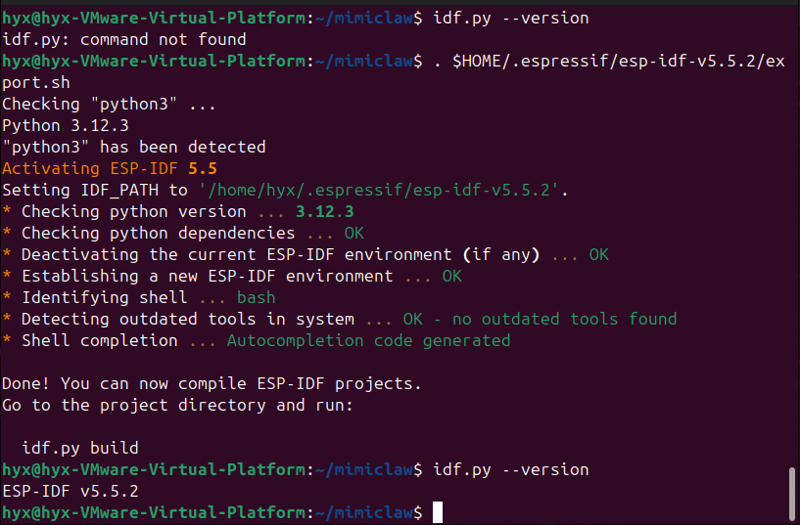Click the '. $HOME/.espressif/esp-idf-v5.5.2/ex' source command
800x525 pixels.
[x=609, y=61]
